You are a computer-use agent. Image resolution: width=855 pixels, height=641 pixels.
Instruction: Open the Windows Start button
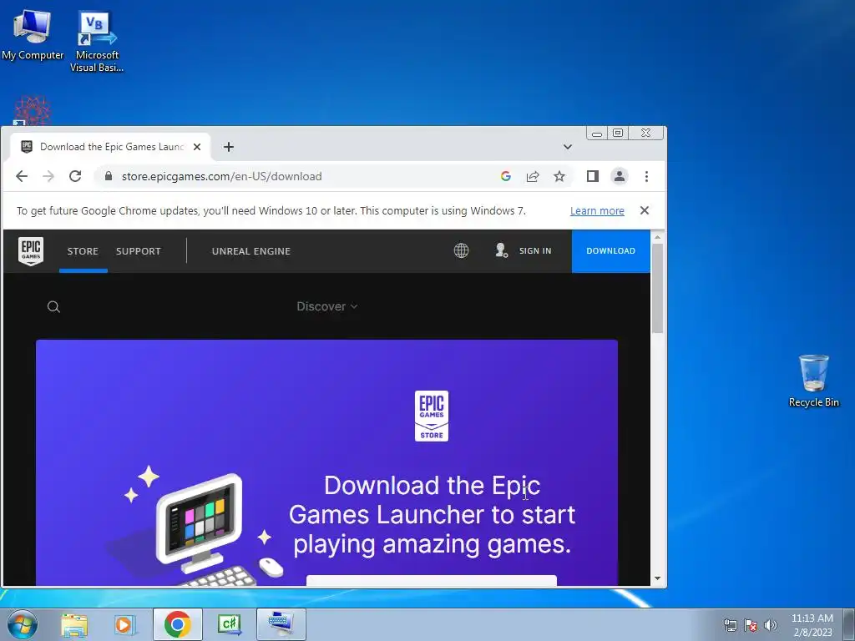pyautogui.click(x=23, y=624)
